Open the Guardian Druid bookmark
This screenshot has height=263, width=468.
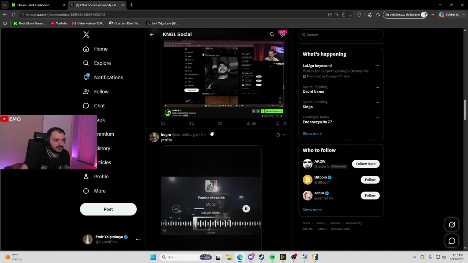(x=125, y=23)
